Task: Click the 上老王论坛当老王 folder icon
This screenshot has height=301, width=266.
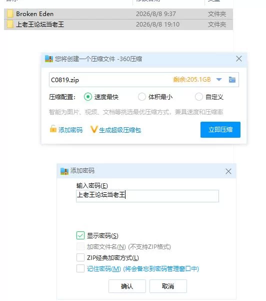Action: (x=10, y=25)
